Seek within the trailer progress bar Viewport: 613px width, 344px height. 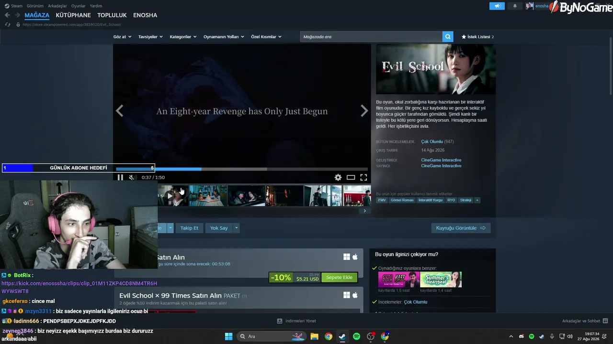tap(242, 169)
